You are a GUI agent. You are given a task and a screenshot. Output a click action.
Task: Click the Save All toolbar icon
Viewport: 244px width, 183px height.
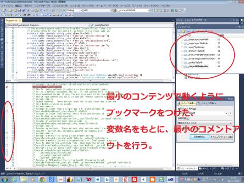(x=23, y=10)
